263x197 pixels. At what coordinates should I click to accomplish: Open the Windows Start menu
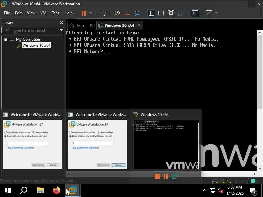tap(8, 190)
